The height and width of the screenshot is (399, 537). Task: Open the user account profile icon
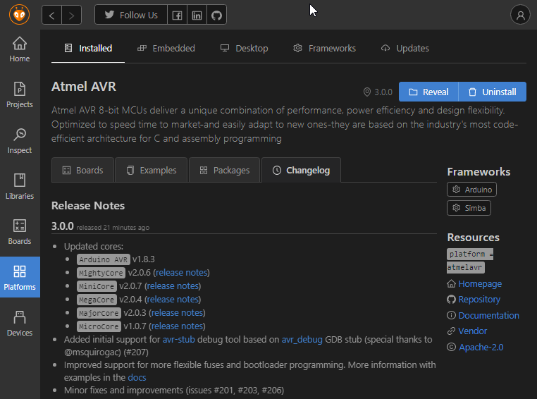520,15
